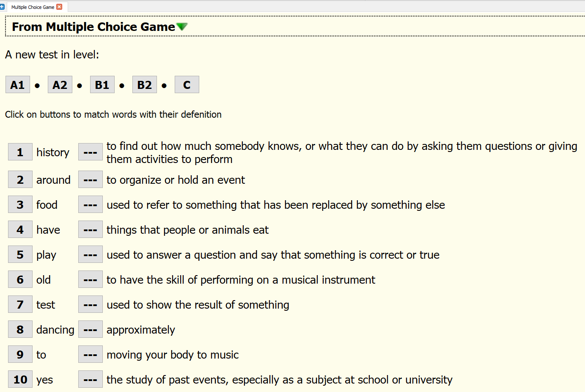Screen dimensions: 585x392
Task: Click the dashes beside 'things that people or animals eat'
Action: 90,229
